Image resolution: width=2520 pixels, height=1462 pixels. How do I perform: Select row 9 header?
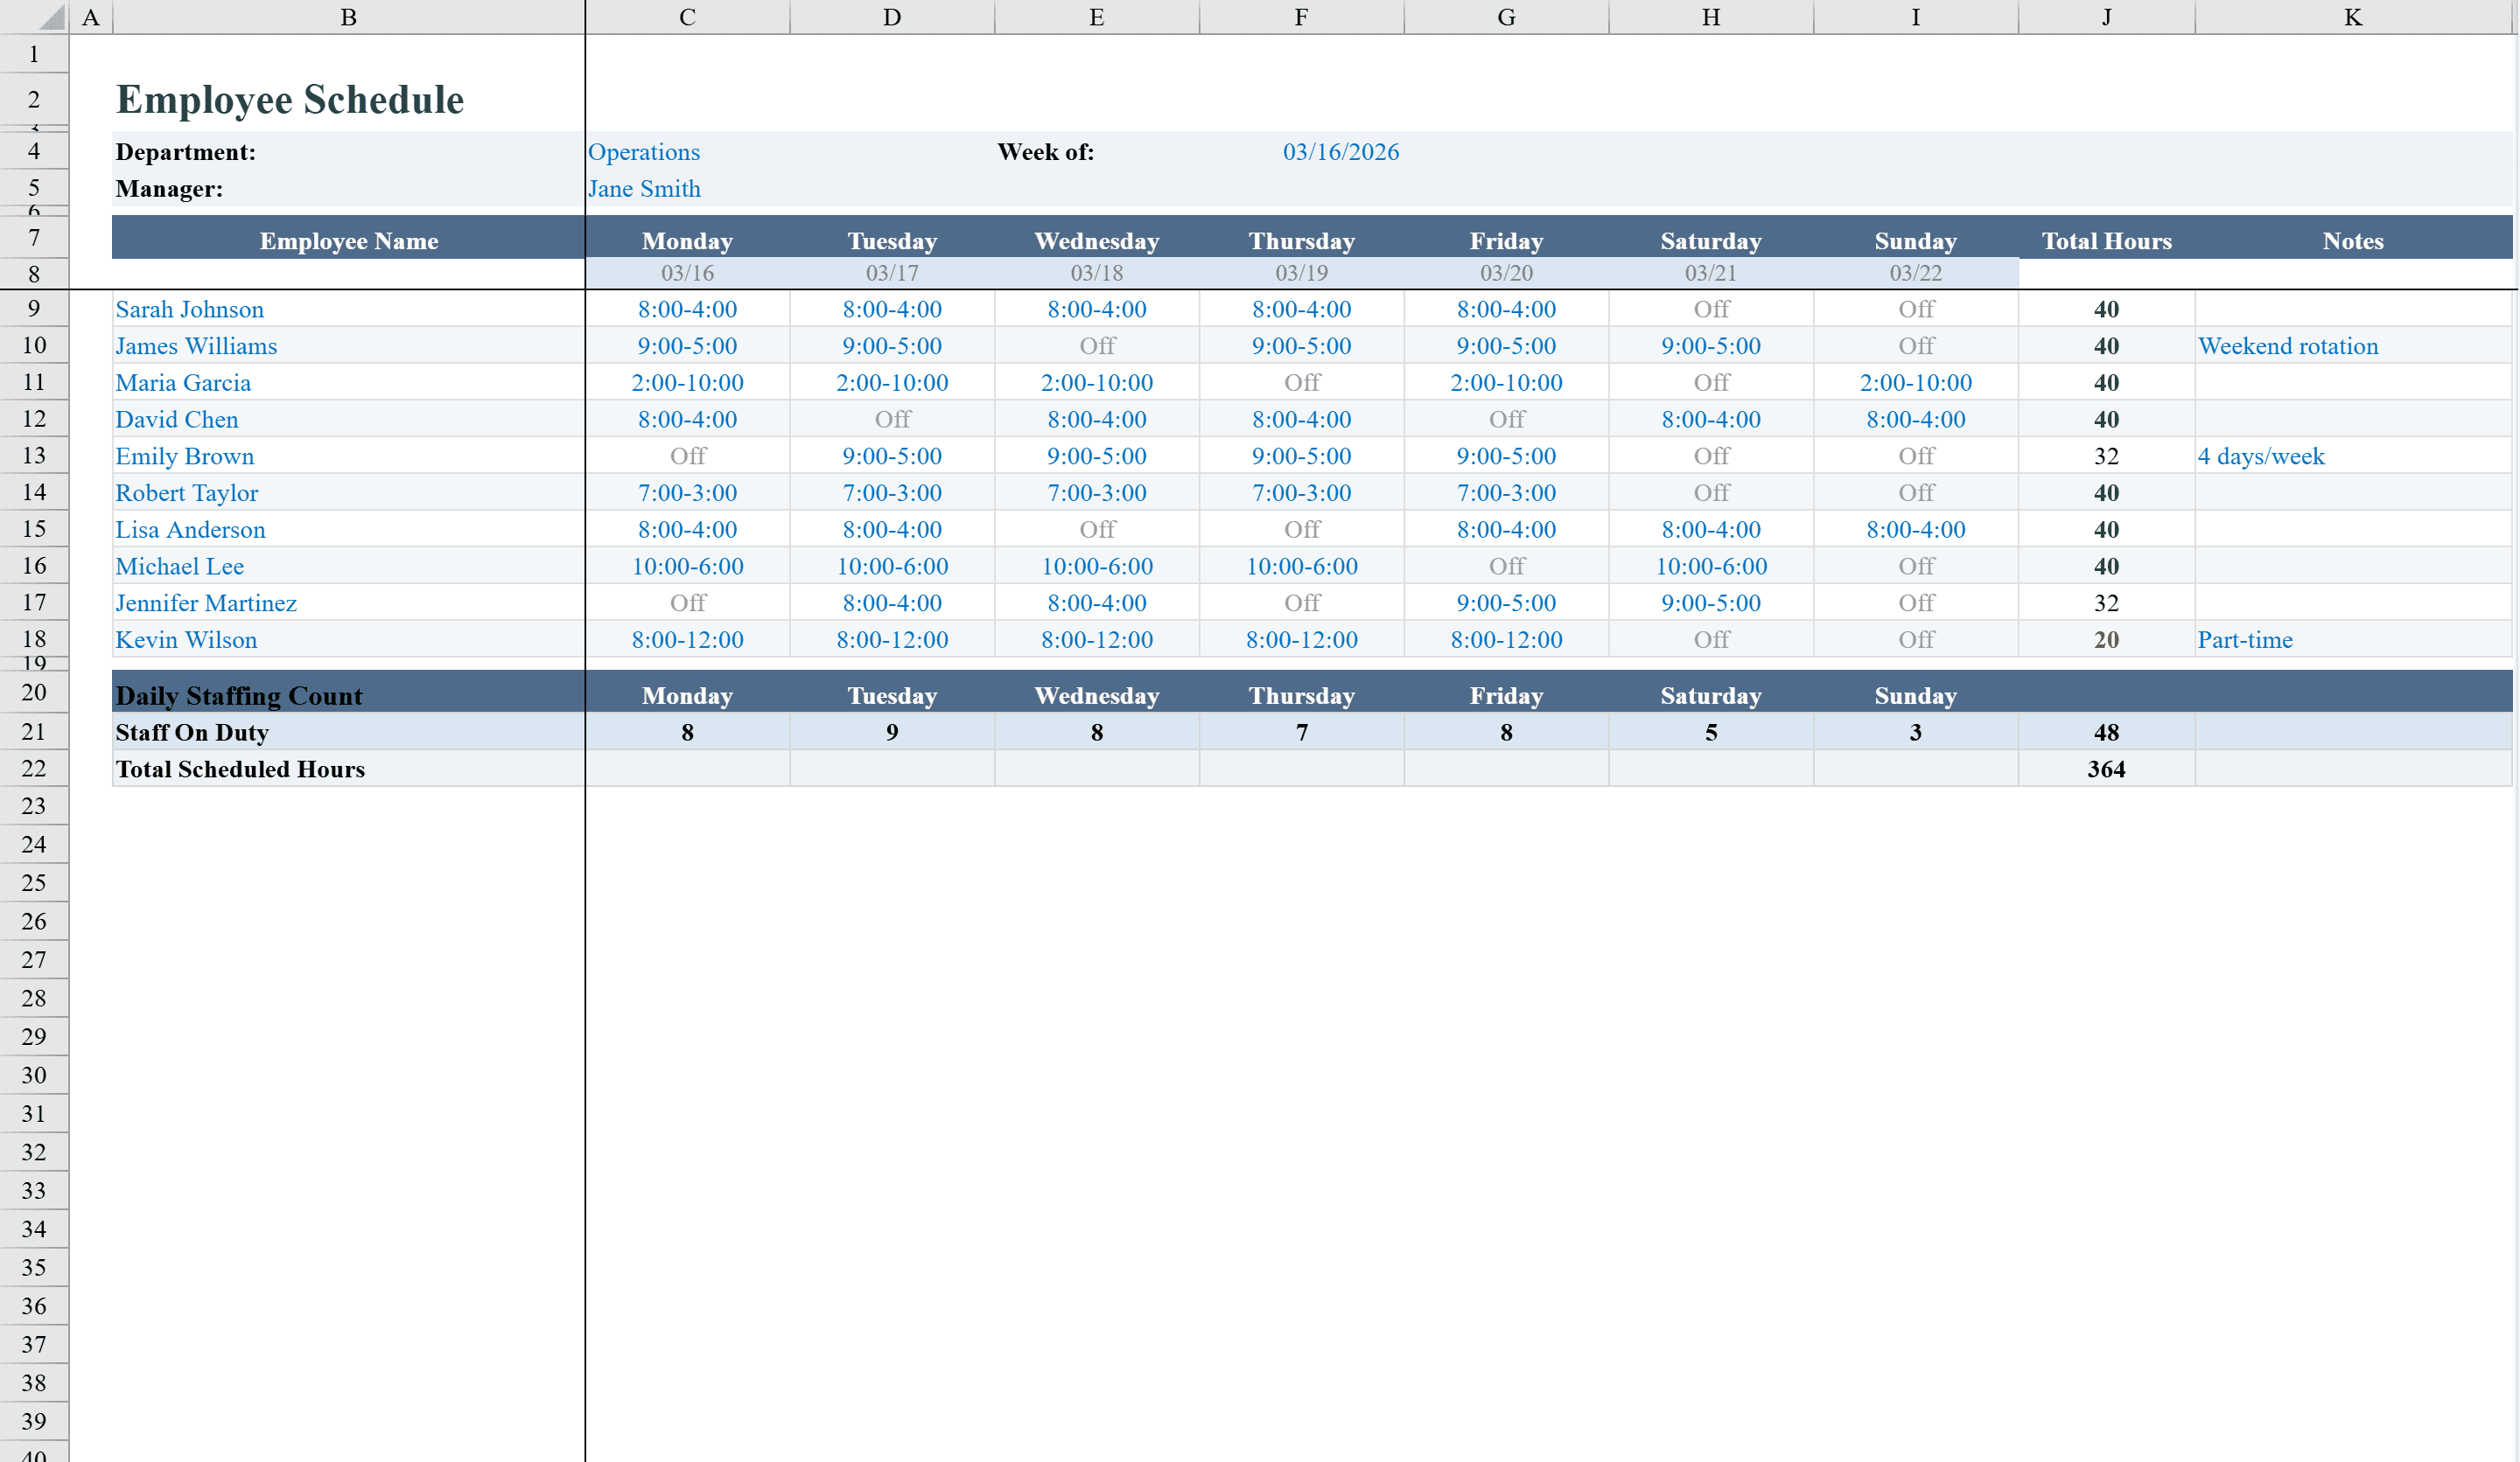pyautogui.click(x=34, y=309)
